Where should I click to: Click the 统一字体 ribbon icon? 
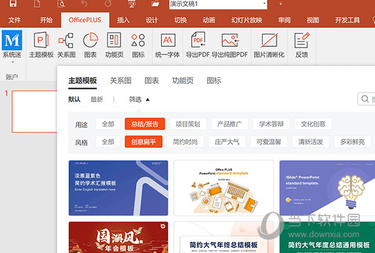click(168, 45)
